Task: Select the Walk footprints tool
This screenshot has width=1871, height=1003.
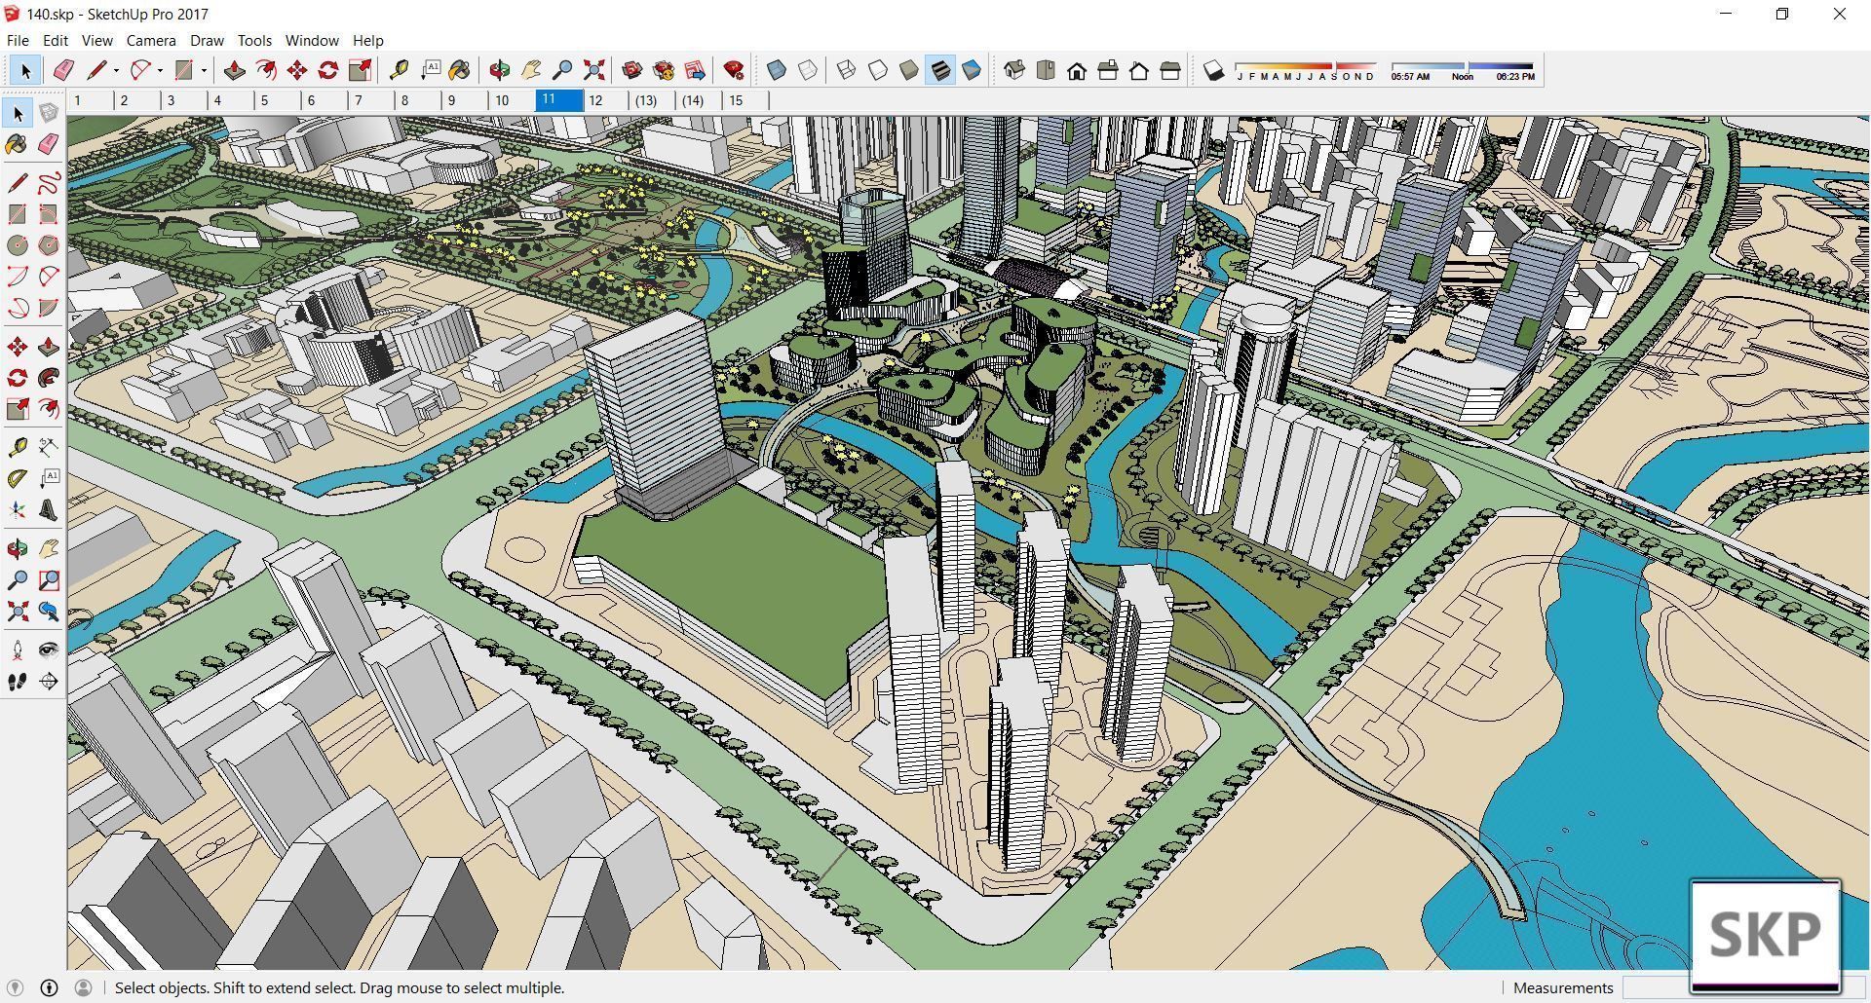Action: (x=18, y=682)
